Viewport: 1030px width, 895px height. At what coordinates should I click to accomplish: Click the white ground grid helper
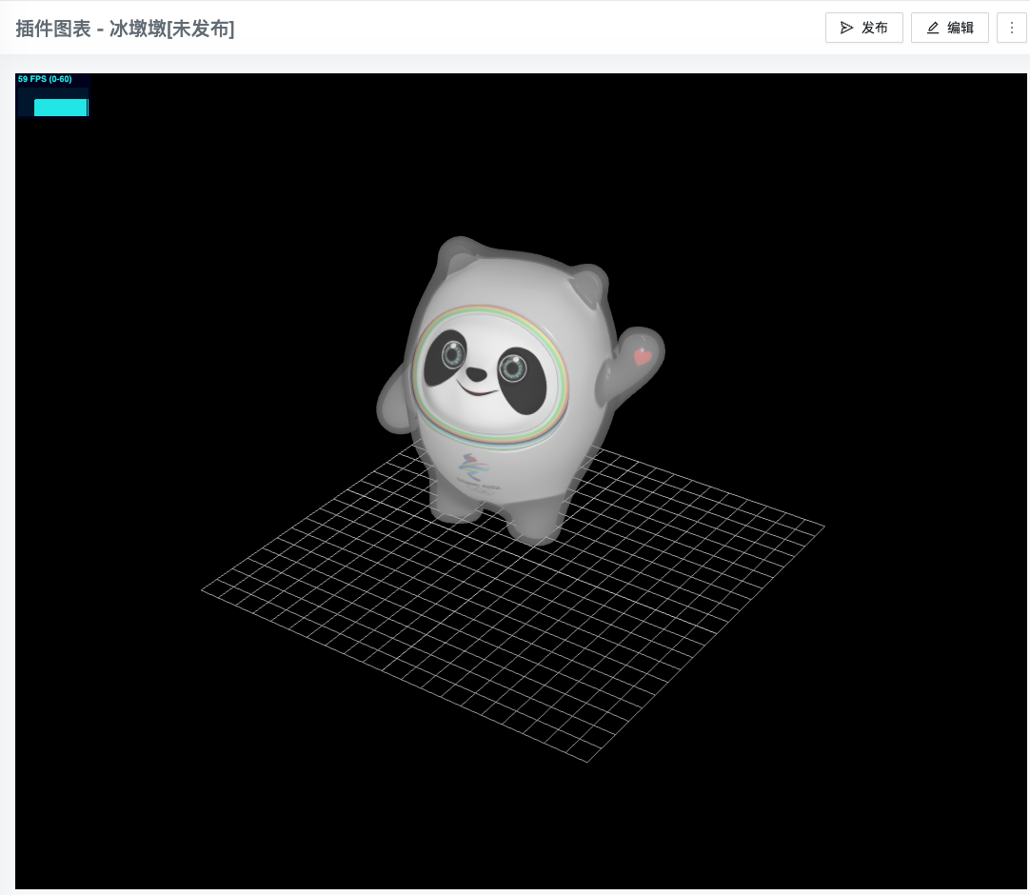click(x=512, y=601)
